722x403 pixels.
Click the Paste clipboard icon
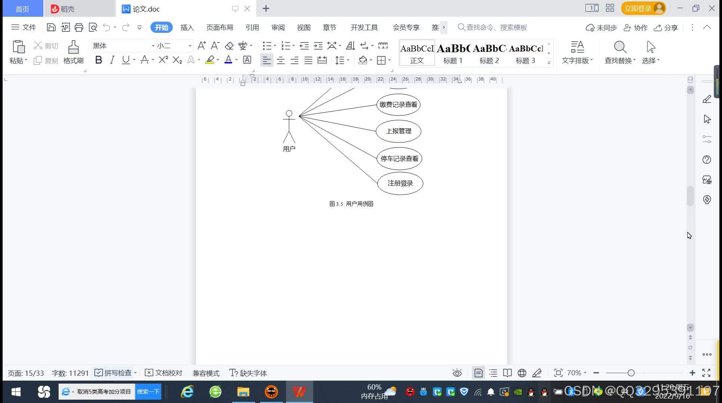pyautogui.click(x=18, y=47)
